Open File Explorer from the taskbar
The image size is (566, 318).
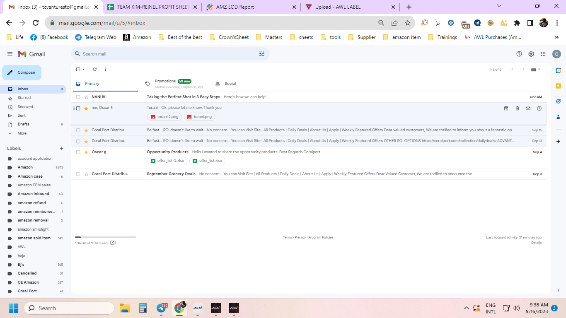pos(125,308)
